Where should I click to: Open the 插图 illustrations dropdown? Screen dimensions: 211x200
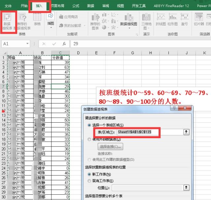[x=50, y=20]
